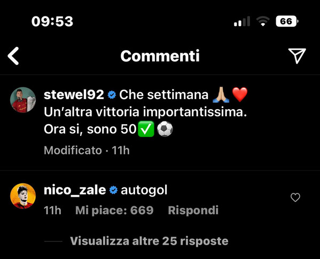Click the nico_zale username
320x259 pixels.
pyautogui.click(x=75, y=190)
